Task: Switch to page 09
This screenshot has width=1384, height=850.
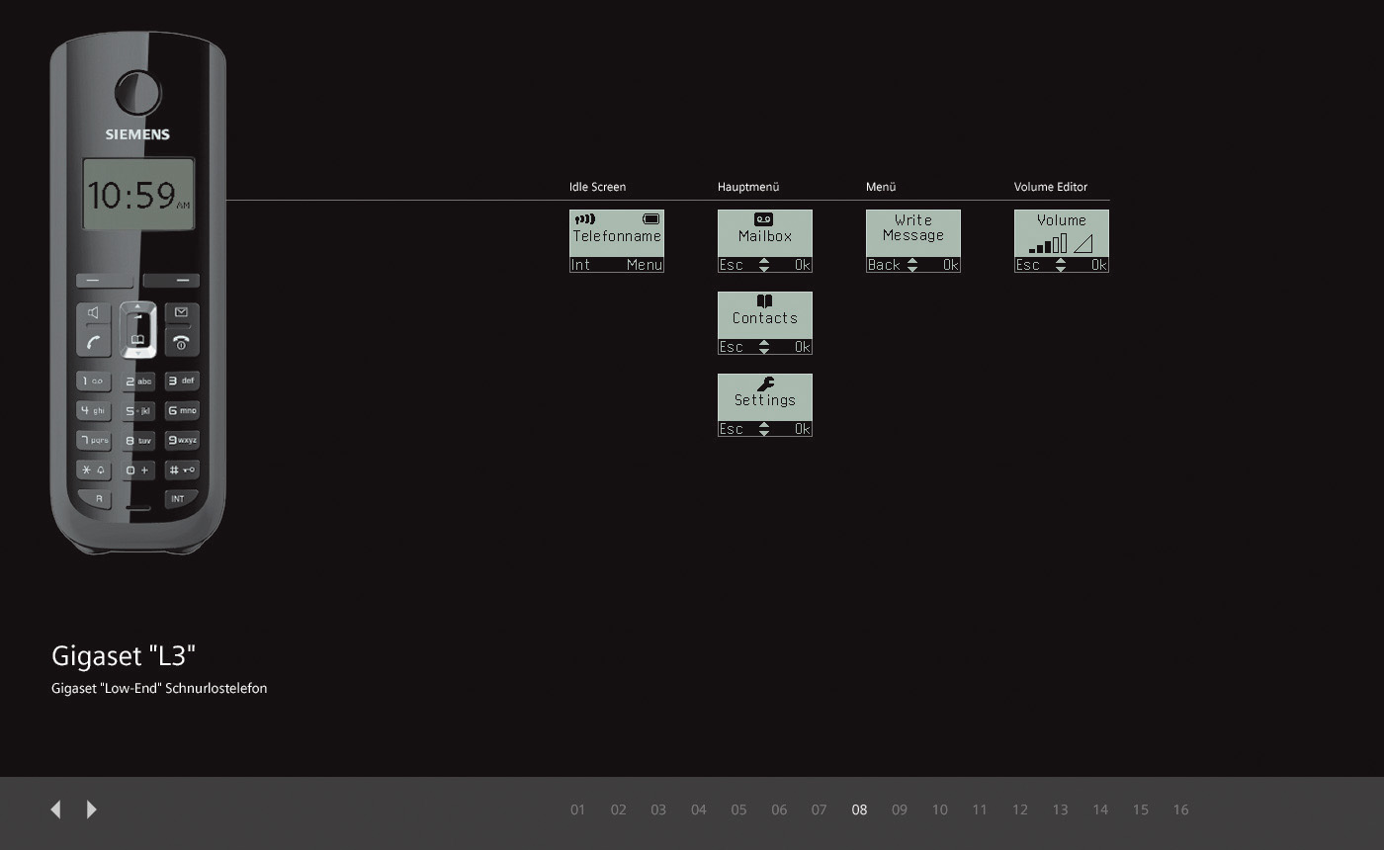Action: coord(899,809)
